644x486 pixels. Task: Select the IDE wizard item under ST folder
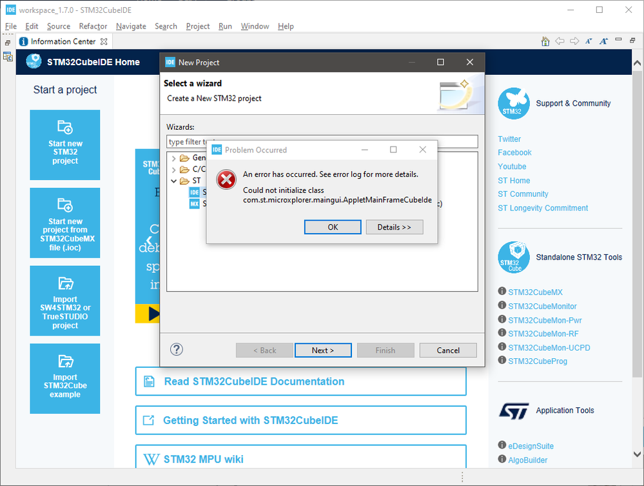coord(194,192)
